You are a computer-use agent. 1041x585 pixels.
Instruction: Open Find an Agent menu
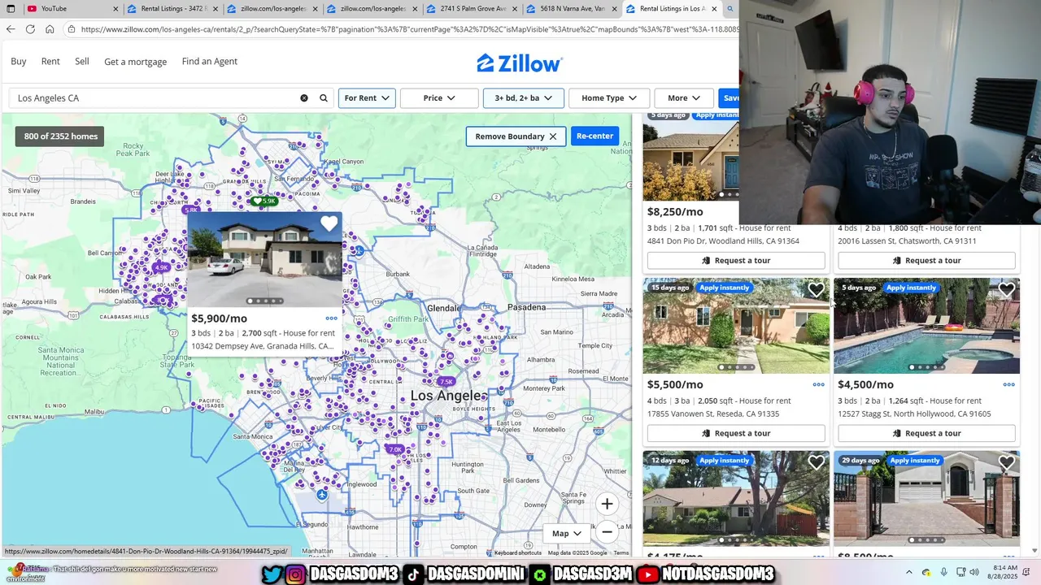coord(210,62)
